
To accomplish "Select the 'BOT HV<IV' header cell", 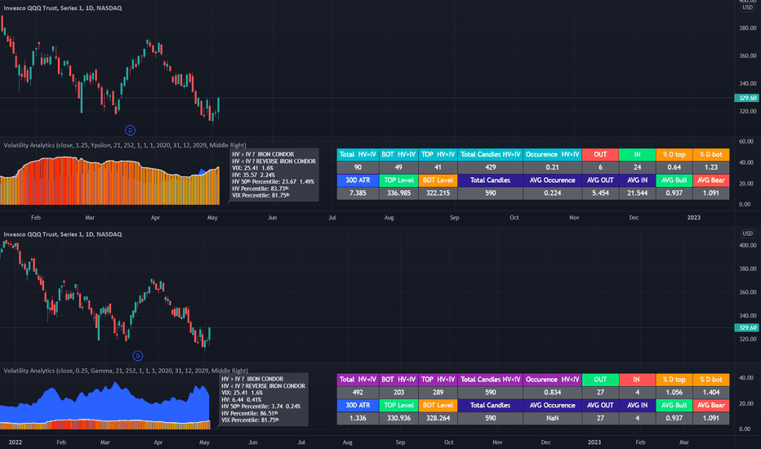I will click(398, 380).
